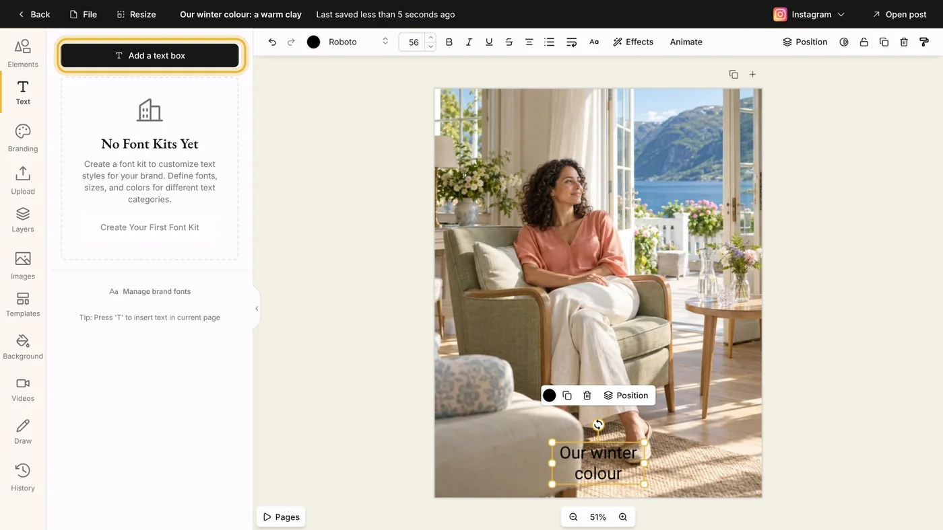
Task: Collapse the side panel with chevron handle
Action: pos(257,309)
